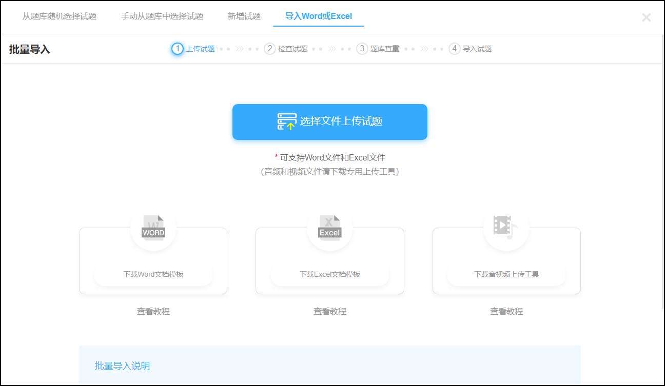Open 查看教程 under the Word template
The image size is (666, 387).
click(x=153, y=311)
